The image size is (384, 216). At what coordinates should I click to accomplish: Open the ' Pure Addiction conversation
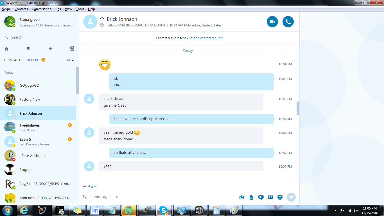click(x=38, y=156)
